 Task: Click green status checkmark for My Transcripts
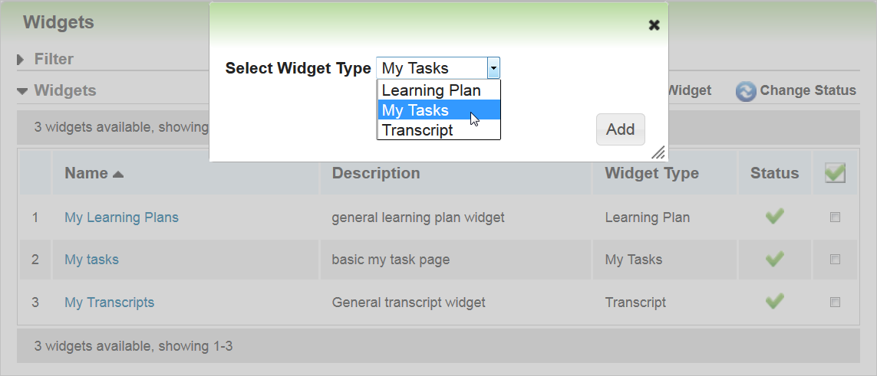click(774, 302)
